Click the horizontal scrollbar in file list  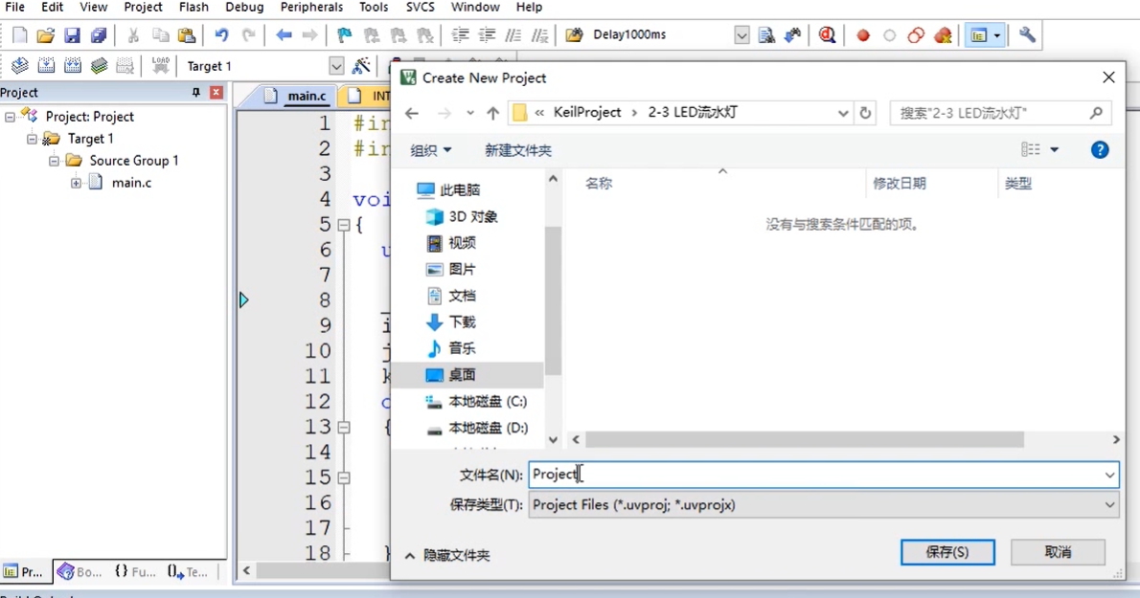click(805, 440)
